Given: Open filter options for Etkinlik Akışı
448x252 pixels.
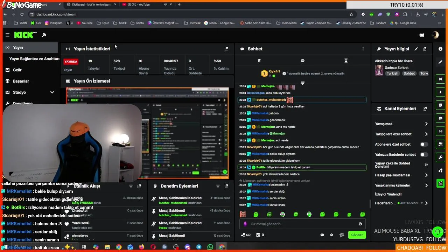Looking at the screenshot, I should coord(131,186).
